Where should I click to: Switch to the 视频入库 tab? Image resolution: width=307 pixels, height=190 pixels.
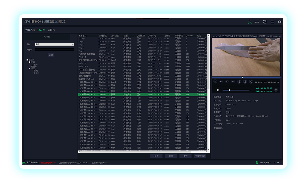coord(30,30)
